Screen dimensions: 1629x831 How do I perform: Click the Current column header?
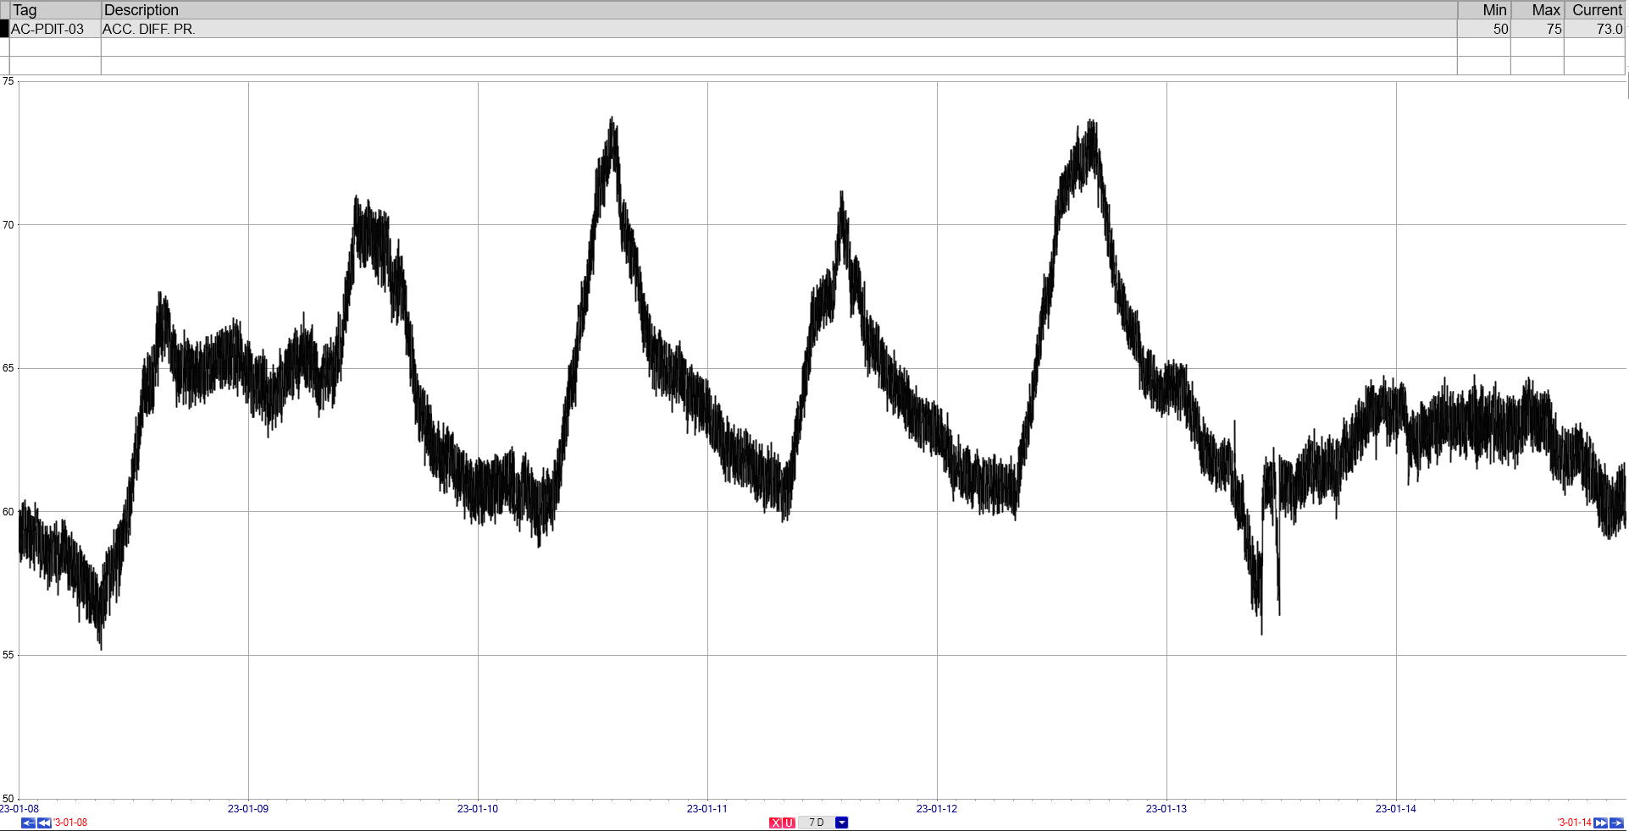(x=1595, y=10)
